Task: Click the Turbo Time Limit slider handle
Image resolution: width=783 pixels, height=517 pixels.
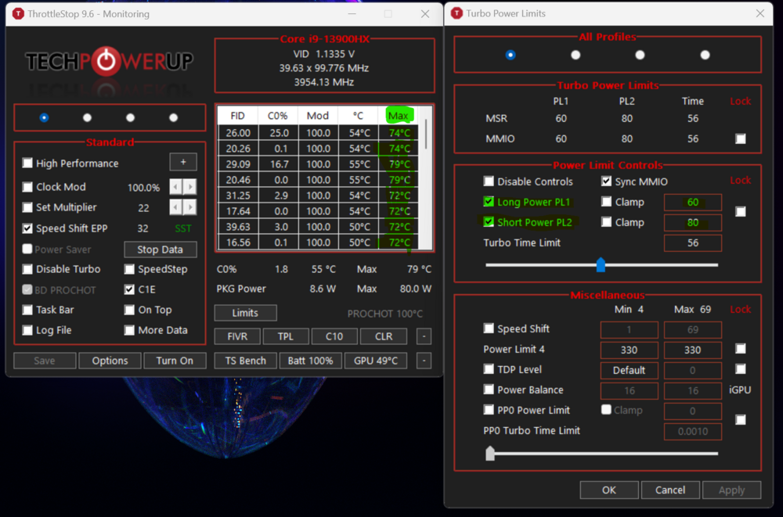Action: 601,265
